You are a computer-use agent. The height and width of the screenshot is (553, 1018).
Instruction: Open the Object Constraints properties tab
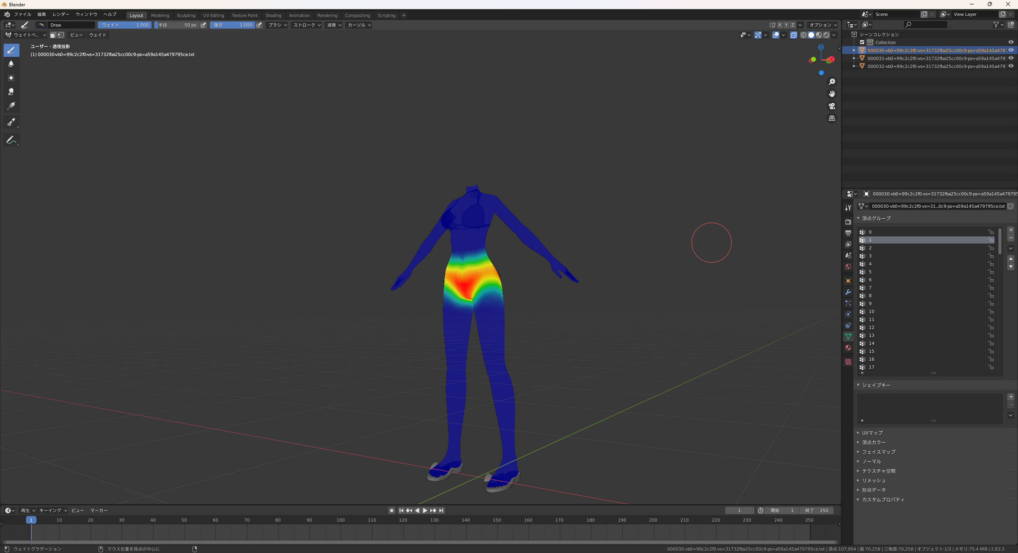click(848, 325)
